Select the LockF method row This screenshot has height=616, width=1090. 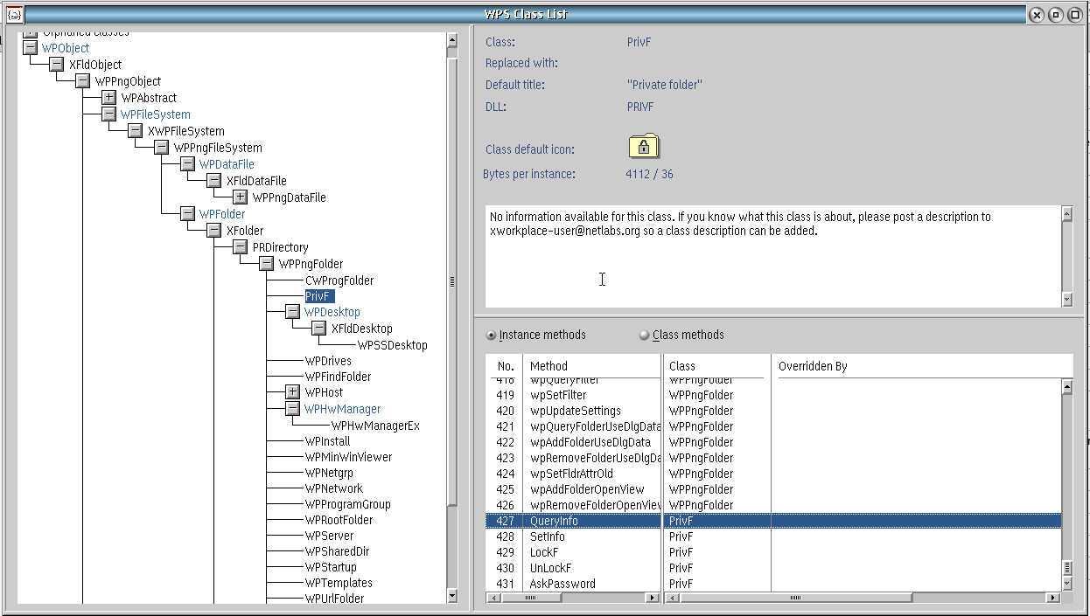coord(773,552)
